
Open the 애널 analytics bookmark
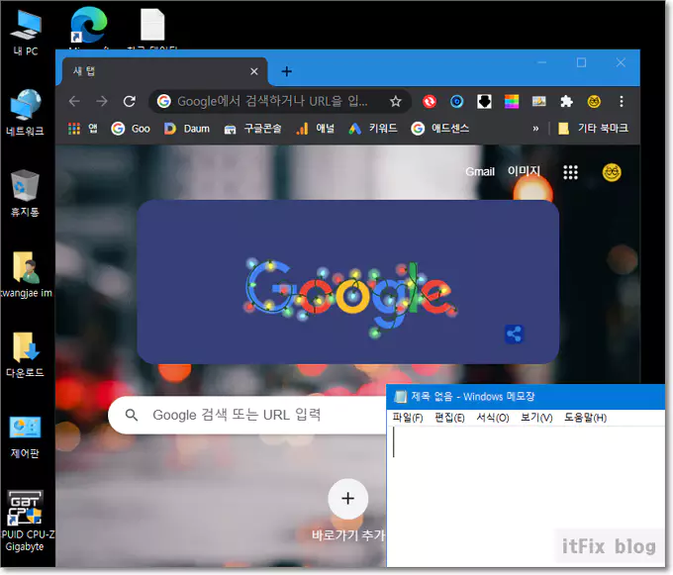click(x=315, y=129)
